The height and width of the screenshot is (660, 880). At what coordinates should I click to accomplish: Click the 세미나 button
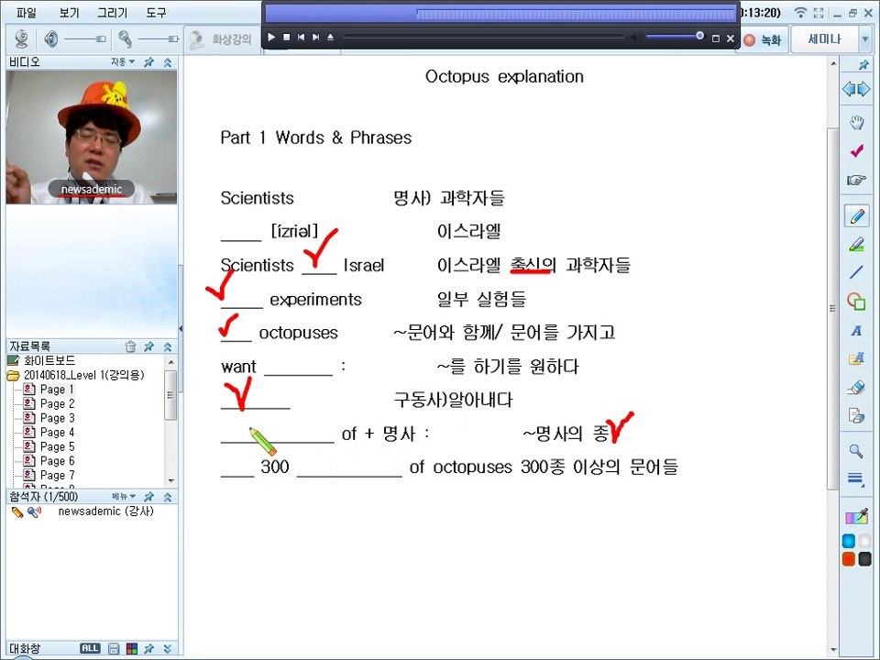pyautogui.click(x=824, y=39)
